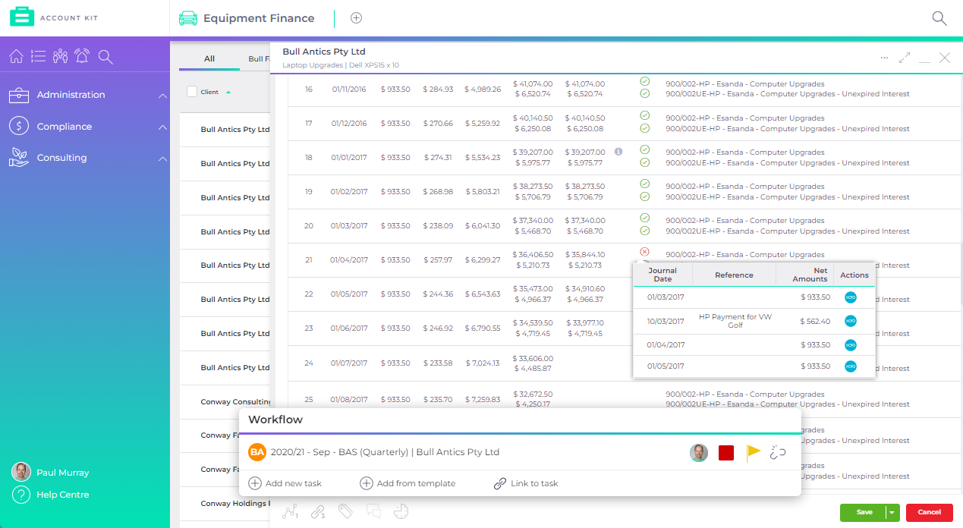Open the 2020/21 Sep BAS workflow task
Screen dimensions: 963x528
click(x=385, y=452)
